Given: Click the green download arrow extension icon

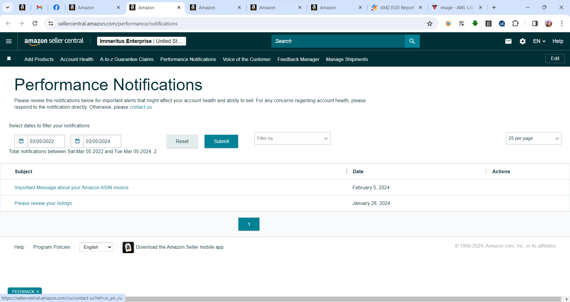Looking at the screenshot, I should pyautogui.click(x=475, y=23).
